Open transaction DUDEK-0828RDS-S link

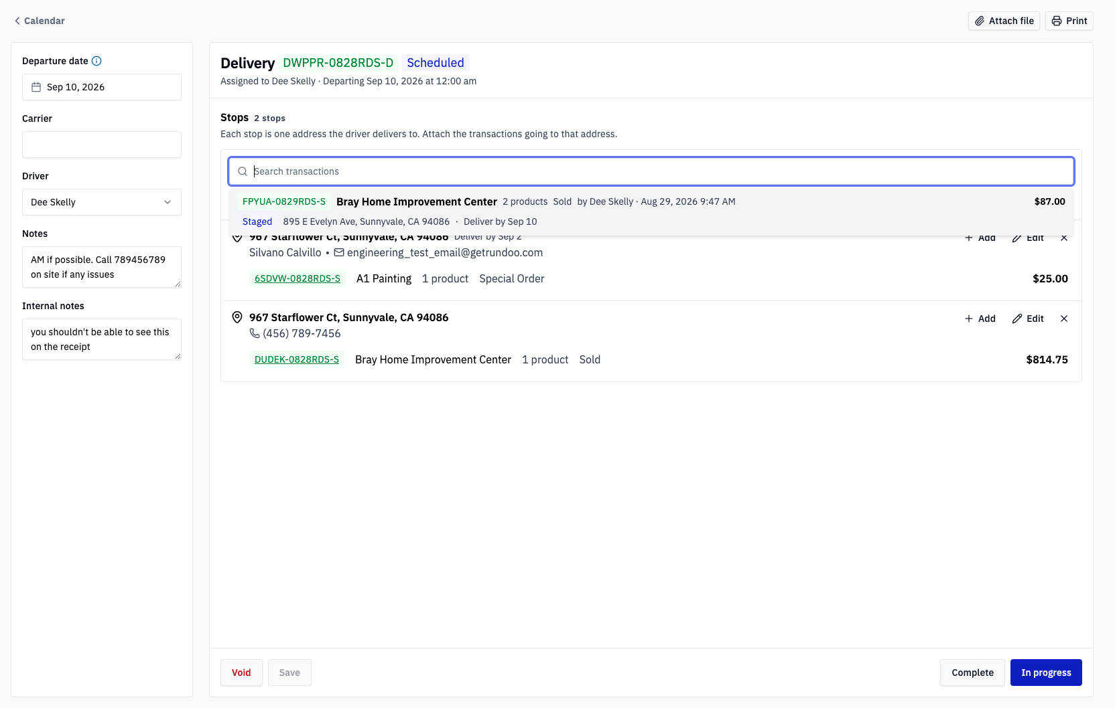click(x=297, y=359)
